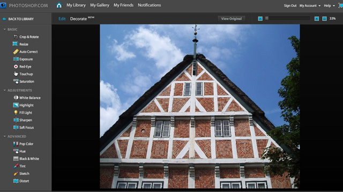Open the Red-Eye removal tool
Image resolution: width=343 pixels, height=192 pixels.
point(23,66)
